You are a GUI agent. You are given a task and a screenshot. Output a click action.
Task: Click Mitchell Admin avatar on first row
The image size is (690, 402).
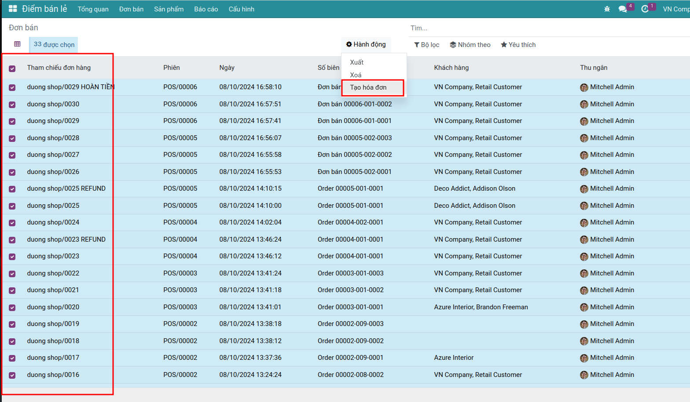(x=584, y=87)
